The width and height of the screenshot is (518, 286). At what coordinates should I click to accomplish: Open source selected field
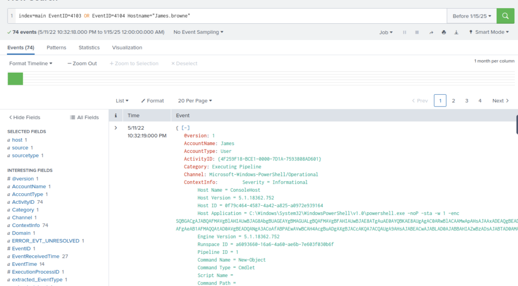[20, 148]
